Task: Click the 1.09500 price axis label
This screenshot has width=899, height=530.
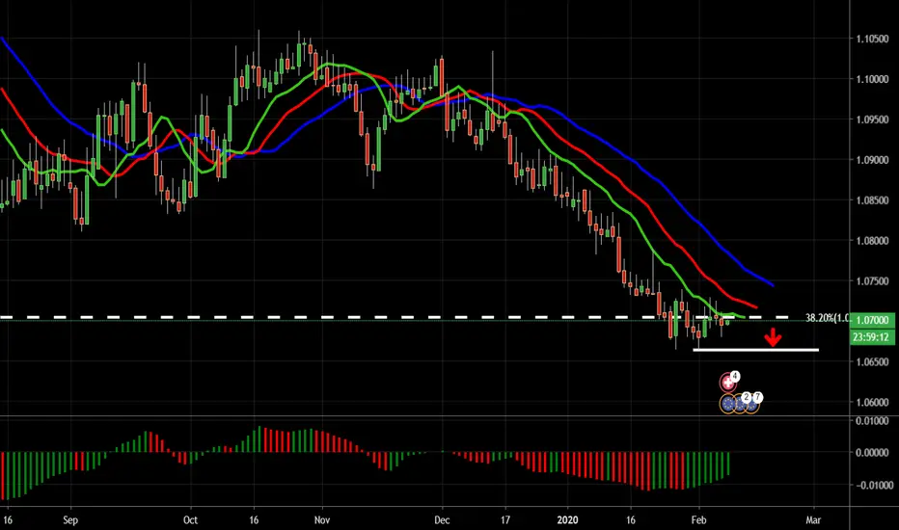Action: [871, 119]
